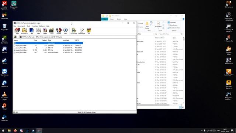Open the Favorites menu in WinRAR
The image size is (236, 133).
coord(35,26)
